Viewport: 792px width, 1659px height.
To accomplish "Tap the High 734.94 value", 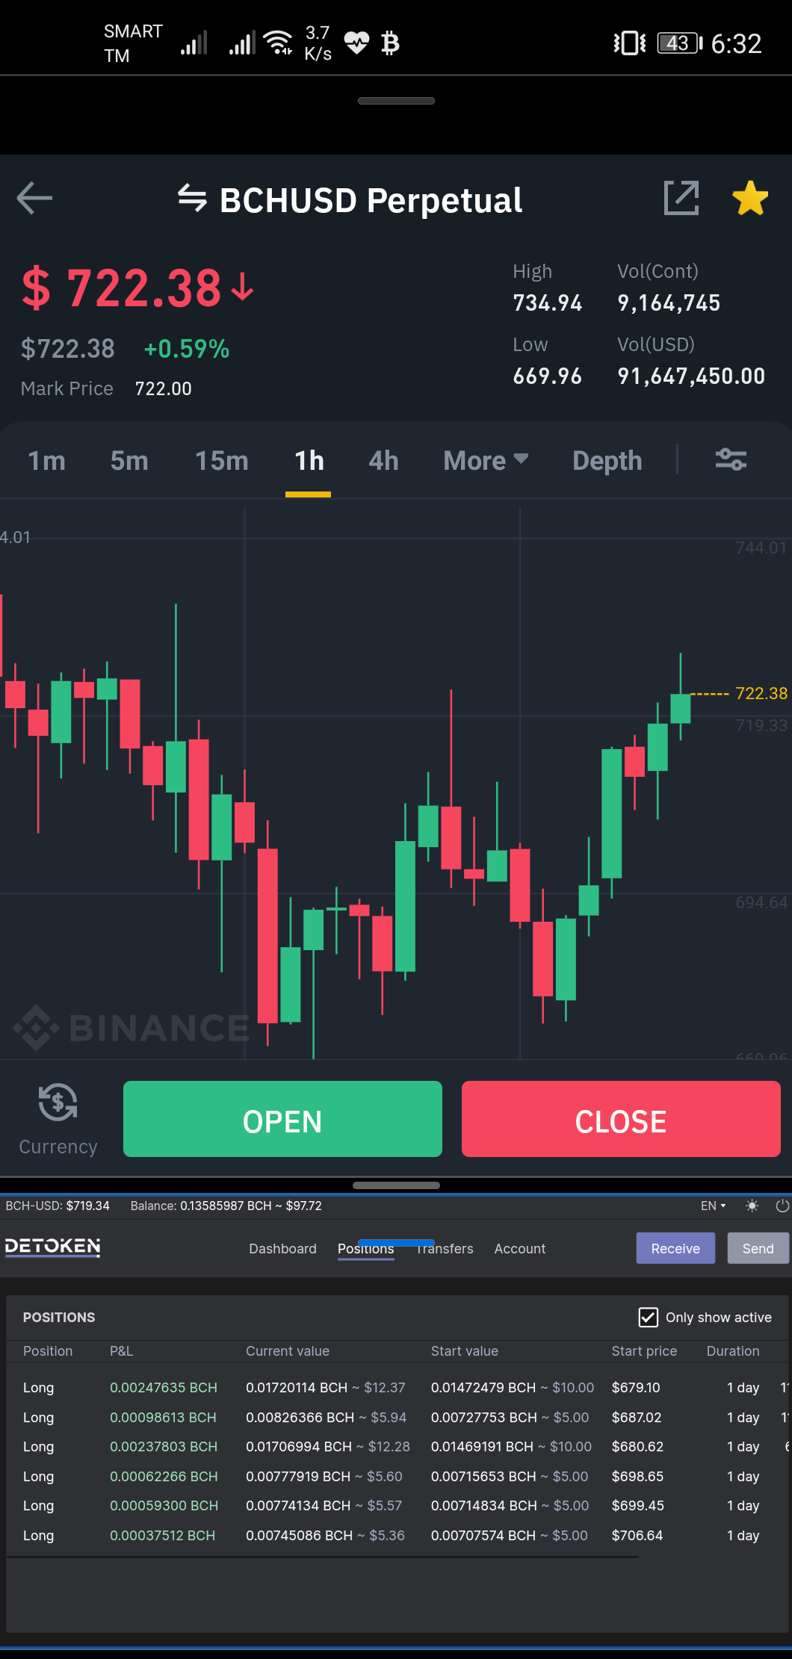I will tap(547, 303).
